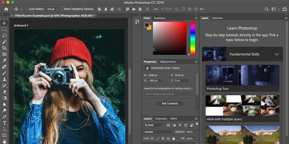The height and width of the screenshot is (144, 289).
Task: Choose the Horizontal Type tool
Action: [5, 123]
